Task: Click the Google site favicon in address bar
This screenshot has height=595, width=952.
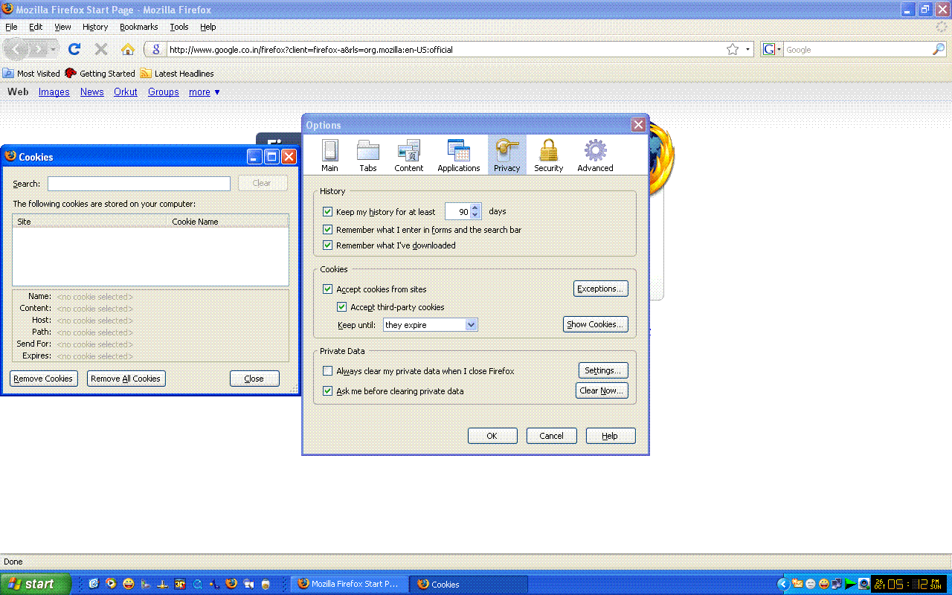Action: tap(155, 50)
